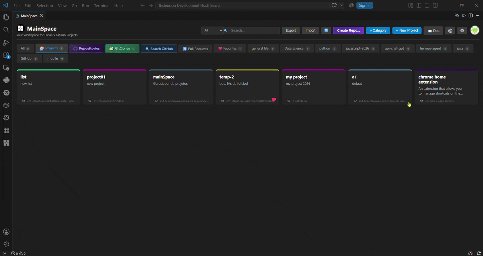The height and width of the screenshot is (256, 483).
Task: Click the eye icon on the list card
Action: coord(23,101)
